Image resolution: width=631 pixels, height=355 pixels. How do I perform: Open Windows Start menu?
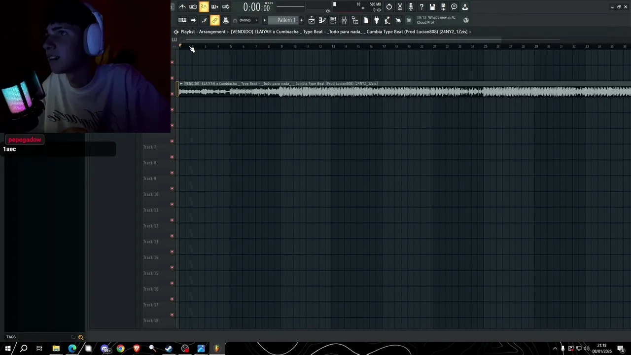pyautogui.click(x=8, y=349)
